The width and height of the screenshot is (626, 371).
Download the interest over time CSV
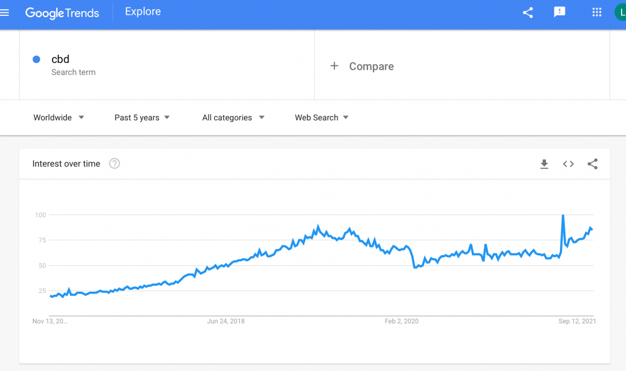point(544,164)
